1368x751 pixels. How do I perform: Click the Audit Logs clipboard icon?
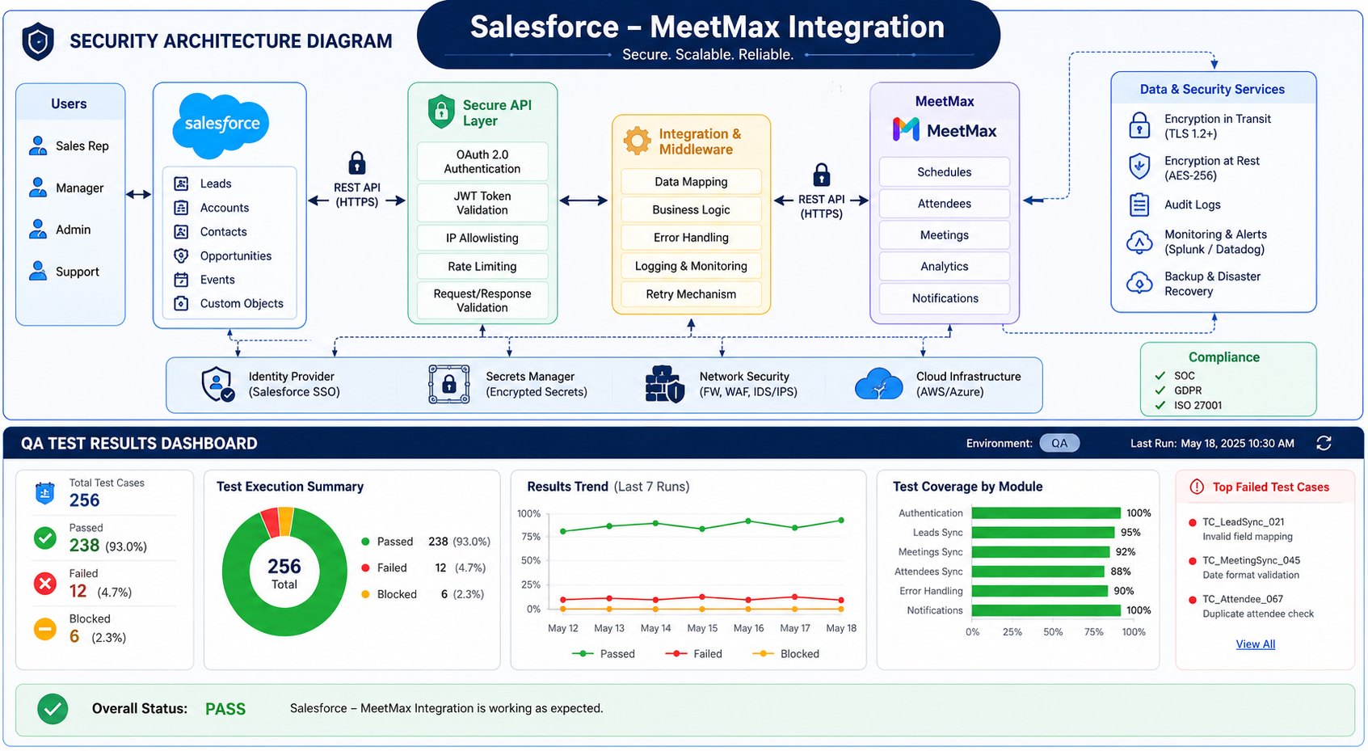1139,205
